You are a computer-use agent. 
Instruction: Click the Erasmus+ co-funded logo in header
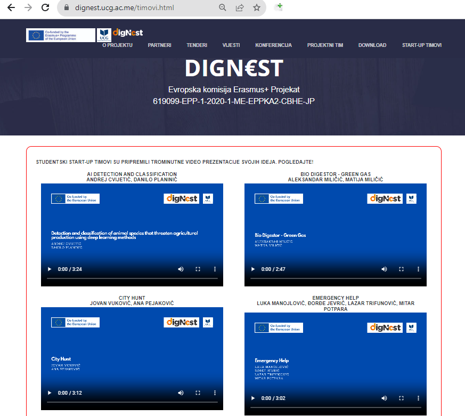[61, 35]
